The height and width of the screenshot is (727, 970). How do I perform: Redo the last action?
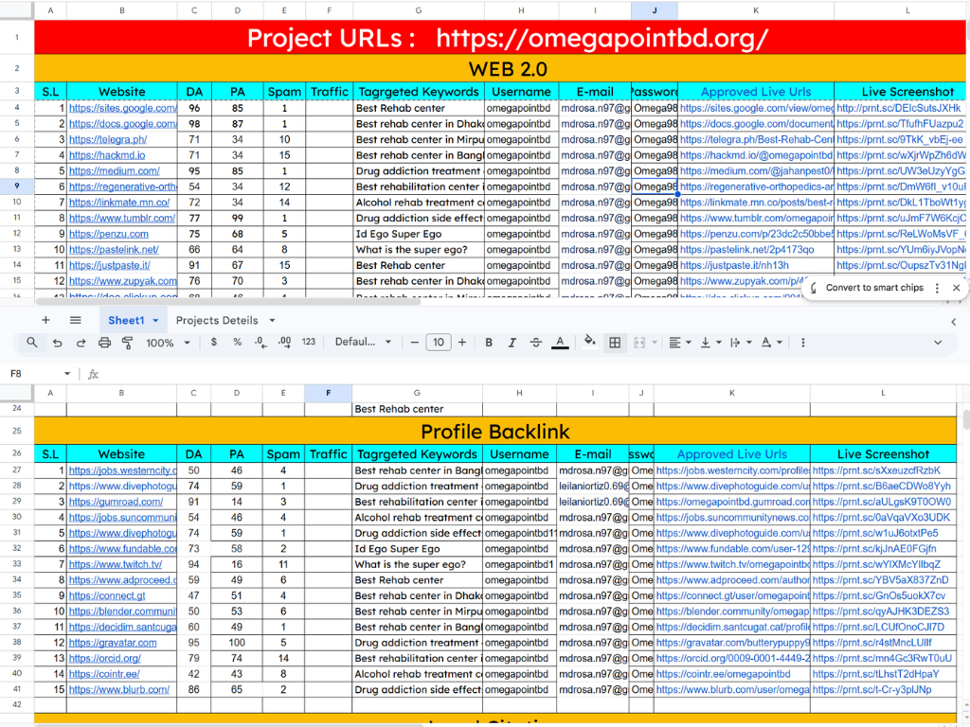click(x=81, y=343)
